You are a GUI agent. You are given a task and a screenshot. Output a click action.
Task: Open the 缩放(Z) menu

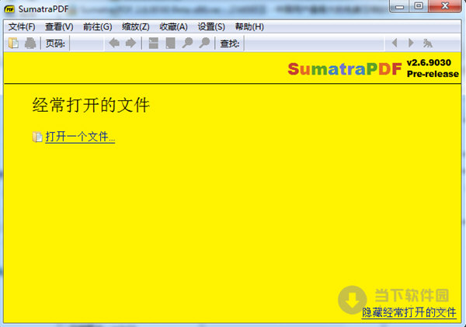tap(135, 26)
